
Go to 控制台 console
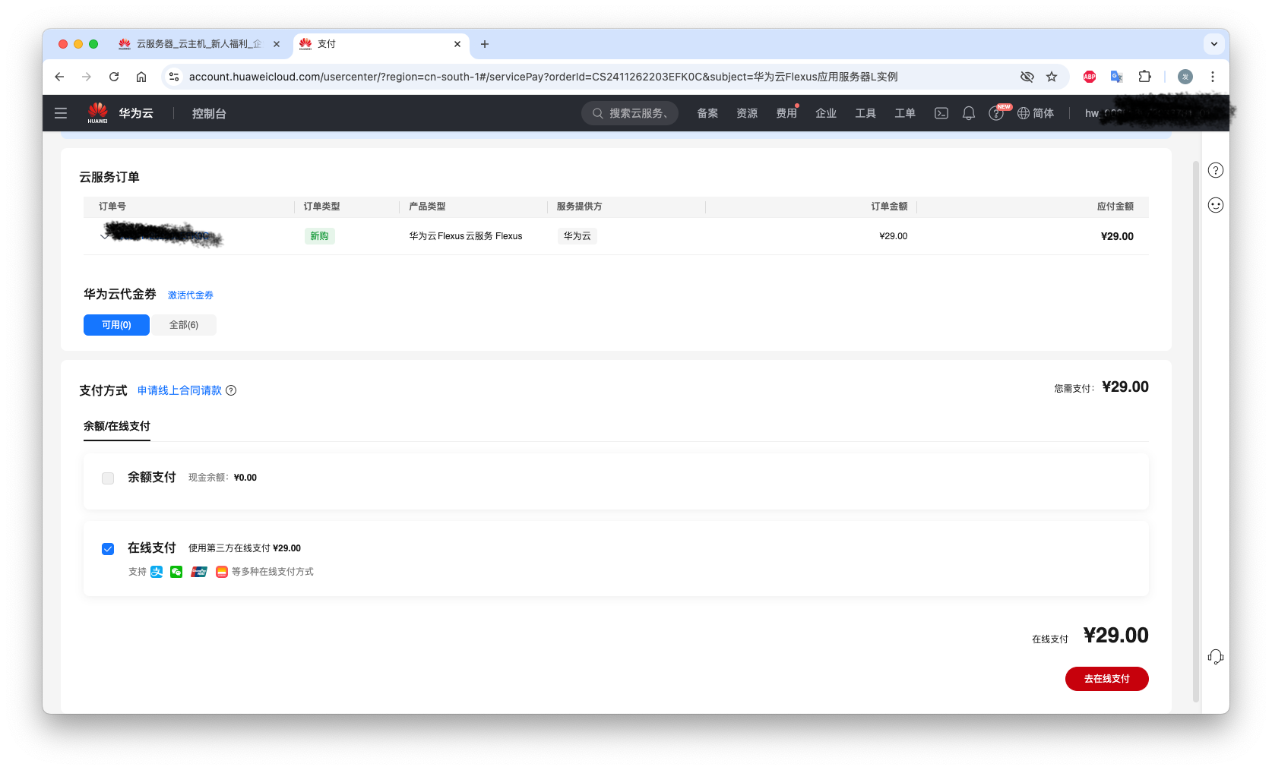click(209, 113)
